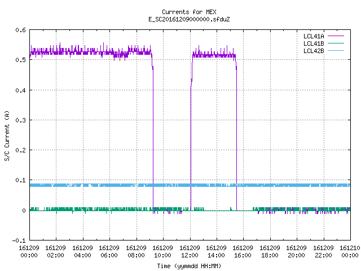The height and width of the screenshot is (271, 361).
Task: Click the '161209 04:00' x-axis tick label
Action: [x=83, y=252]
